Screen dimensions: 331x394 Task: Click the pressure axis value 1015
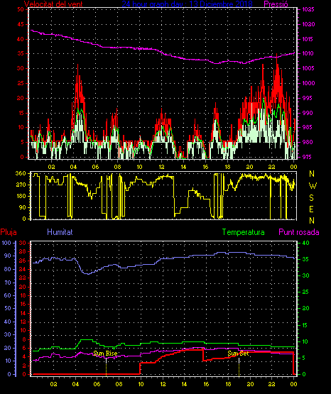(x=308, y=39)
